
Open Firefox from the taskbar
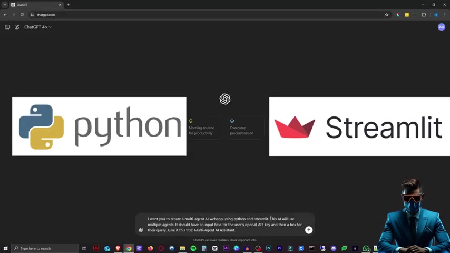coord(150,248)
